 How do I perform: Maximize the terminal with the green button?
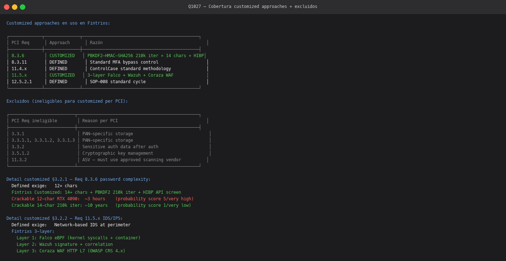pyautogui.click(x=22, y=7)
